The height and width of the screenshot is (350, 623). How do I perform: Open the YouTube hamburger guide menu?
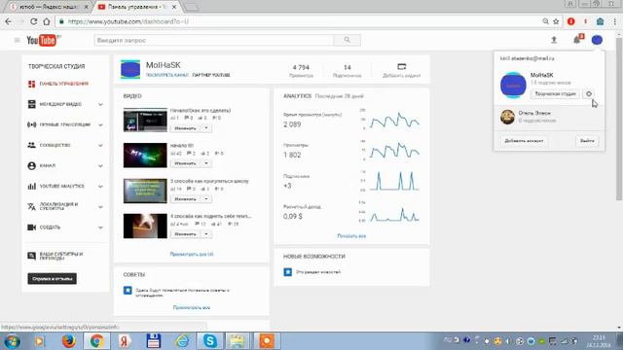pyautogui.click(x=18, y=40)
